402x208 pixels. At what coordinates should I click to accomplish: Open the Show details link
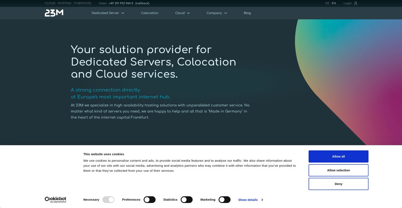click(x=248, y=200)
